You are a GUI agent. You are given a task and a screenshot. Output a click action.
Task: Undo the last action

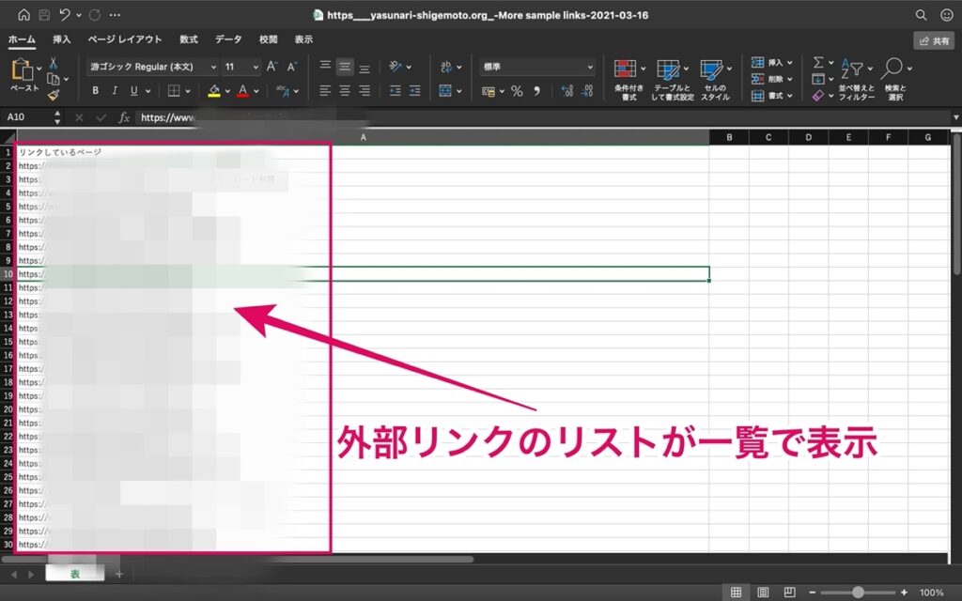click(65, 15)
